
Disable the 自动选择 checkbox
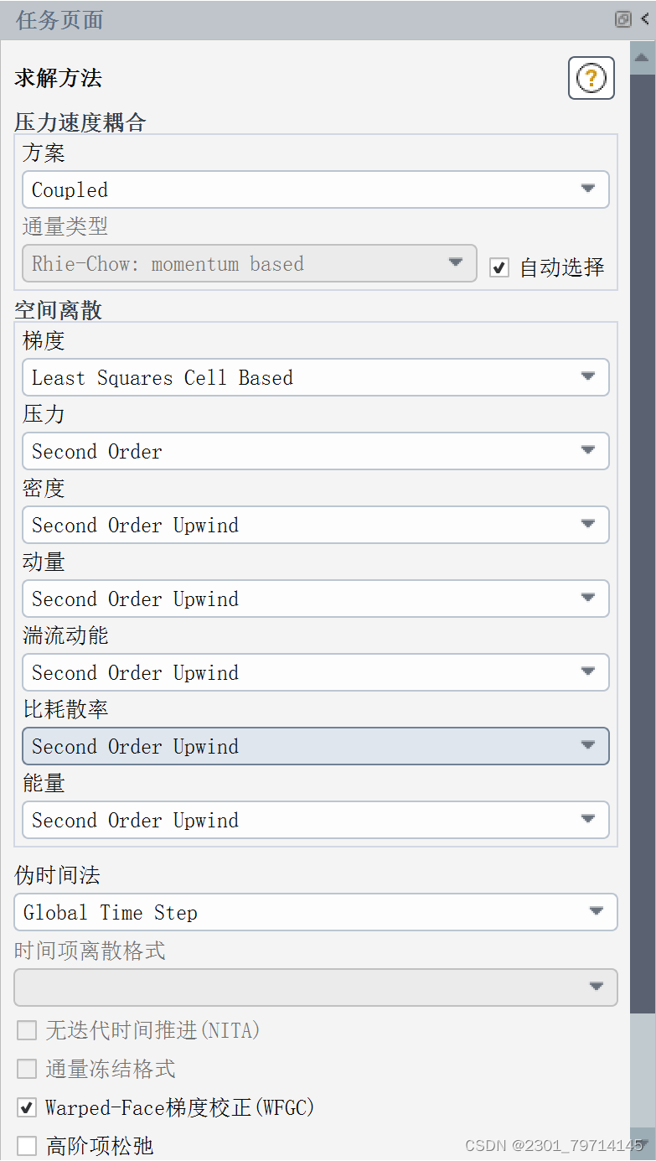click(499, 267)
